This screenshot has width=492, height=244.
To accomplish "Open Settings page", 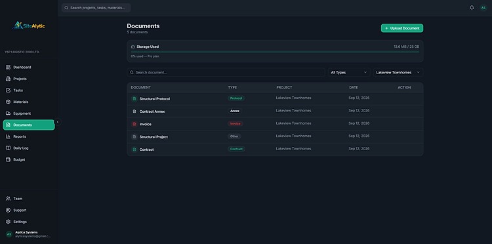I will pyautogui.click(x=29, y=222).
